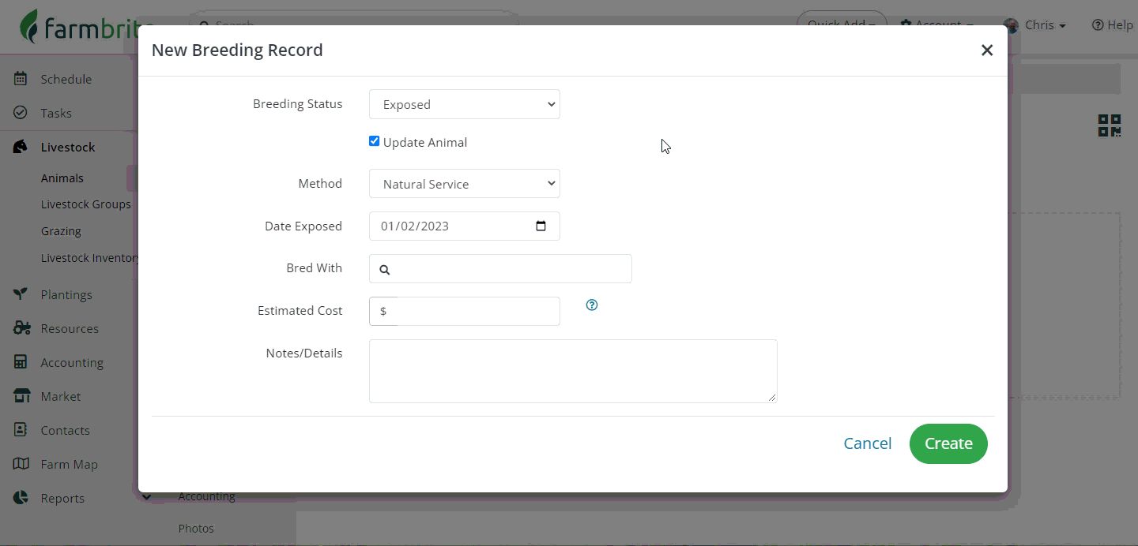Close the New Breeding Record dialog
Image resolution: width=1138 pixels, height=546 pixels.
pyautogui.click(x=987, y=50)
